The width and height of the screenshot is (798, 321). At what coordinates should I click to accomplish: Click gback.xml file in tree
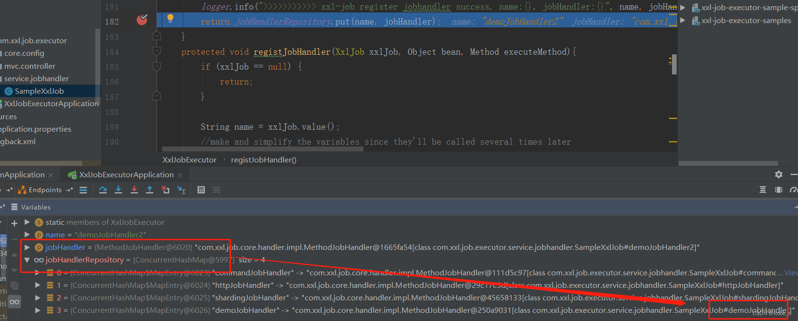(x=18, y=141)
